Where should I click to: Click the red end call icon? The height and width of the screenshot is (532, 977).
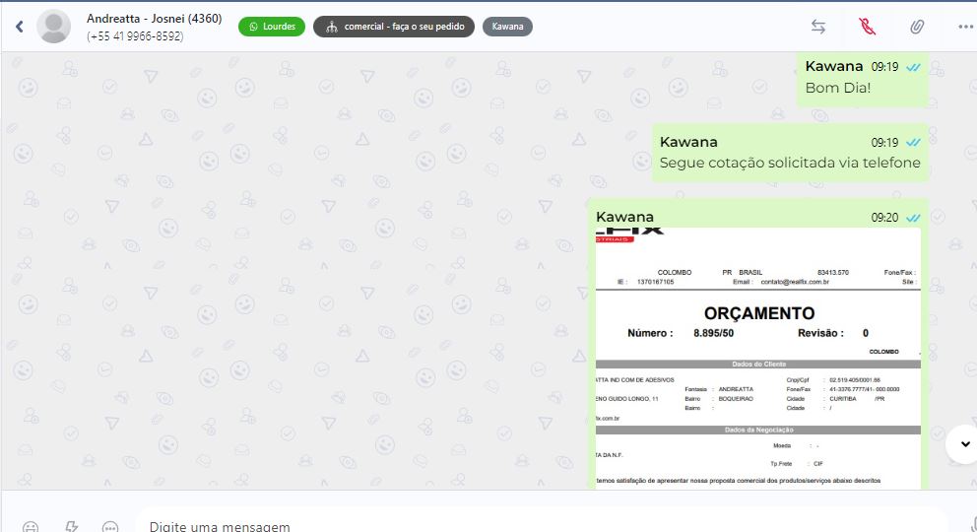point(867,27)
